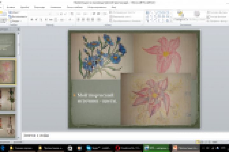Click the New Slide button
Viewport: 229px width, 152px height.
(3, 17)
